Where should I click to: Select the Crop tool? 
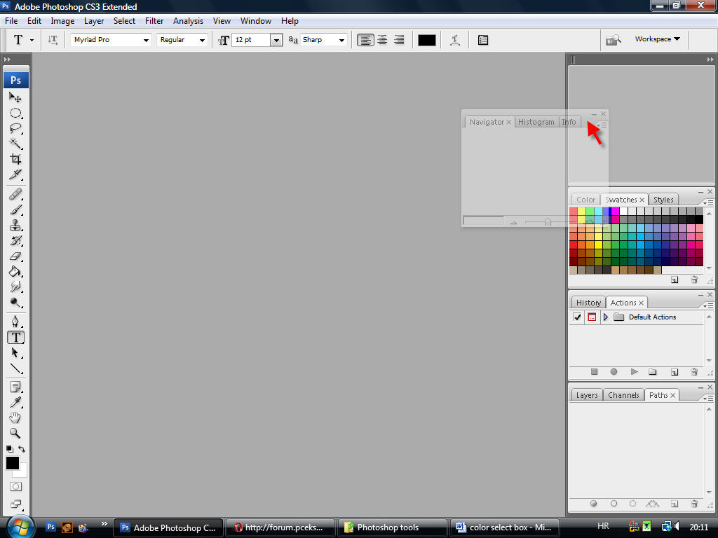pyautogui.click(x=15, y=160)
